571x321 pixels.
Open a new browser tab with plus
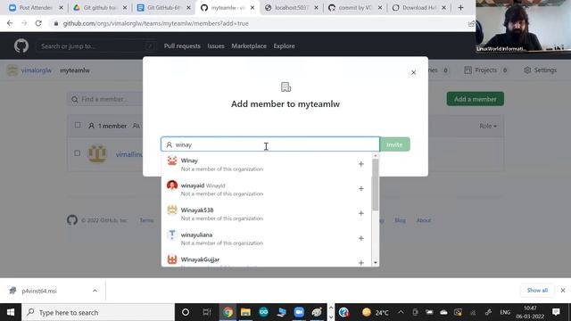(460, 8)
